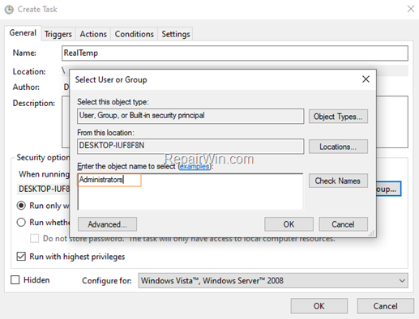Click OK in the Create Task window
The height and width of the screenshot is (319, 419).
pyautogui.click(x=319, y=306)
